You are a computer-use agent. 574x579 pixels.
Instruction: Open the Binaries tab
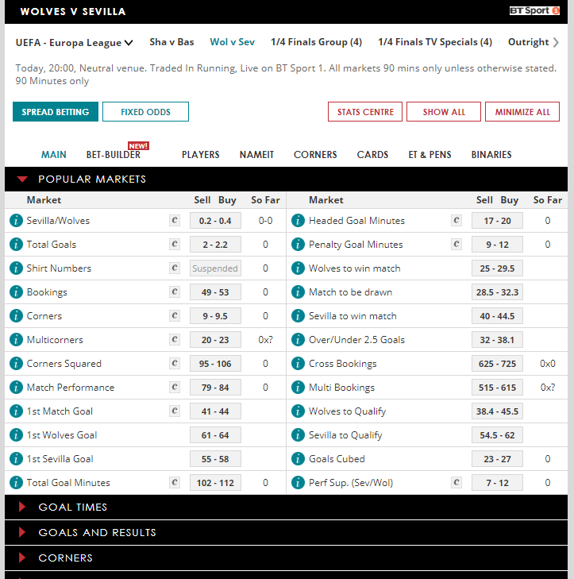pyautogui.click(x=491, y=155)
